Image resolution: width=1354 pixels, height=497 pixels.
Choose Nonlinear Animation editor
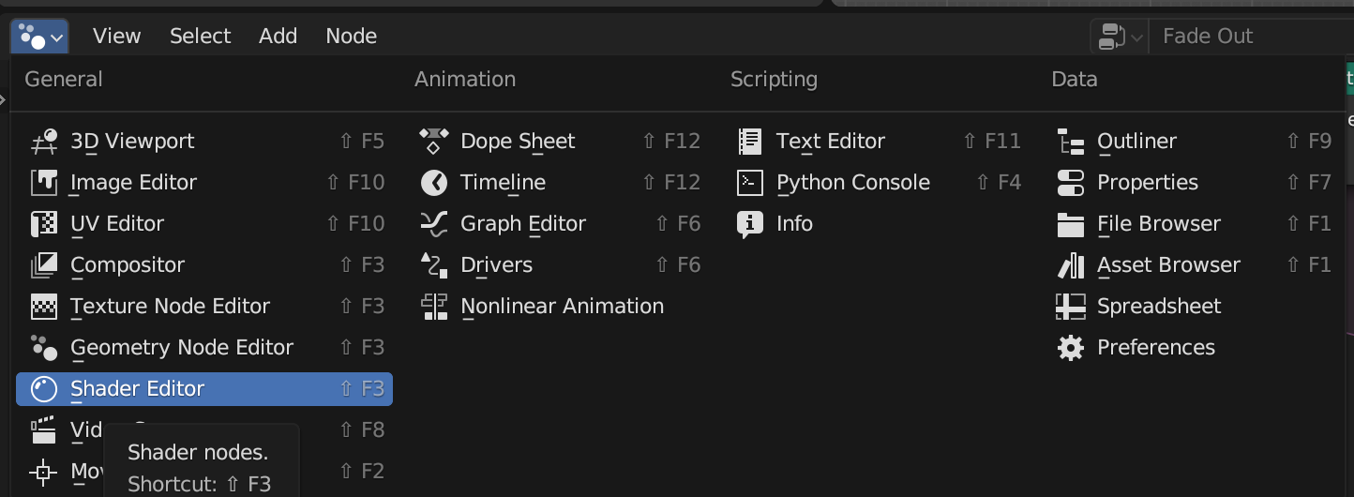[x=562, y=307]
